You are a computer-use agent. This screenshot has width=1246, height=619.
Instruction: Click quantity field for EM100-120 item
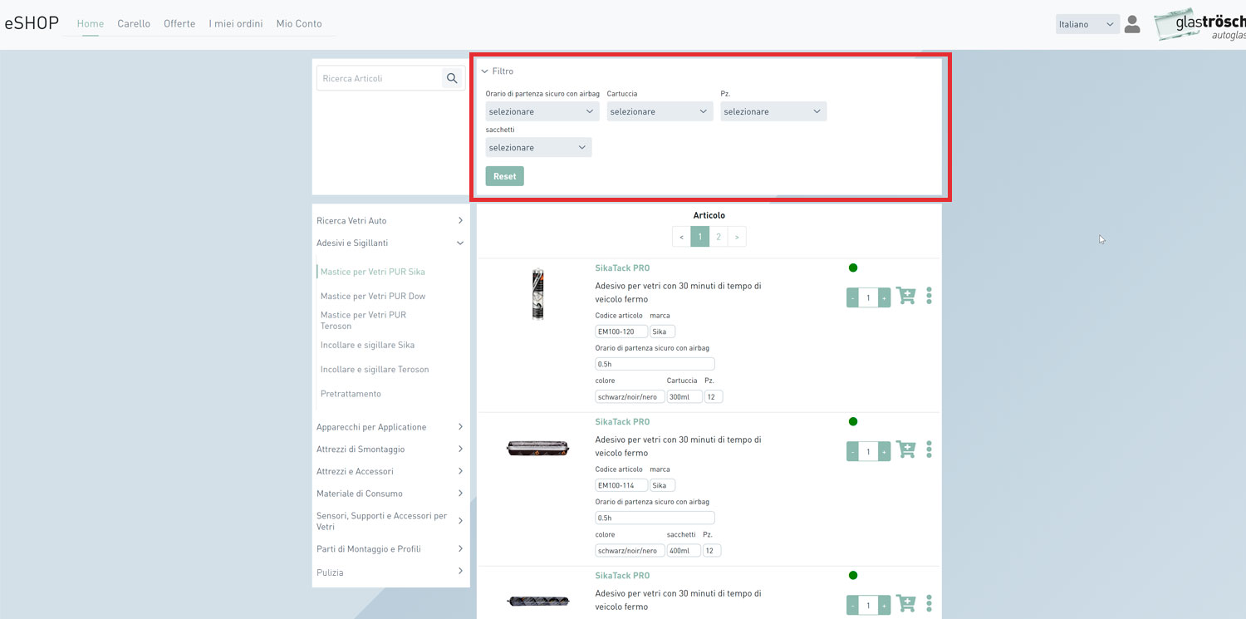(x=868, y=297)
